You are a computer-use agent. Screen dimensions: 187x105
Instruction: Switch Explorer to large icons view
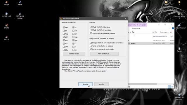(x=172, y=87)
